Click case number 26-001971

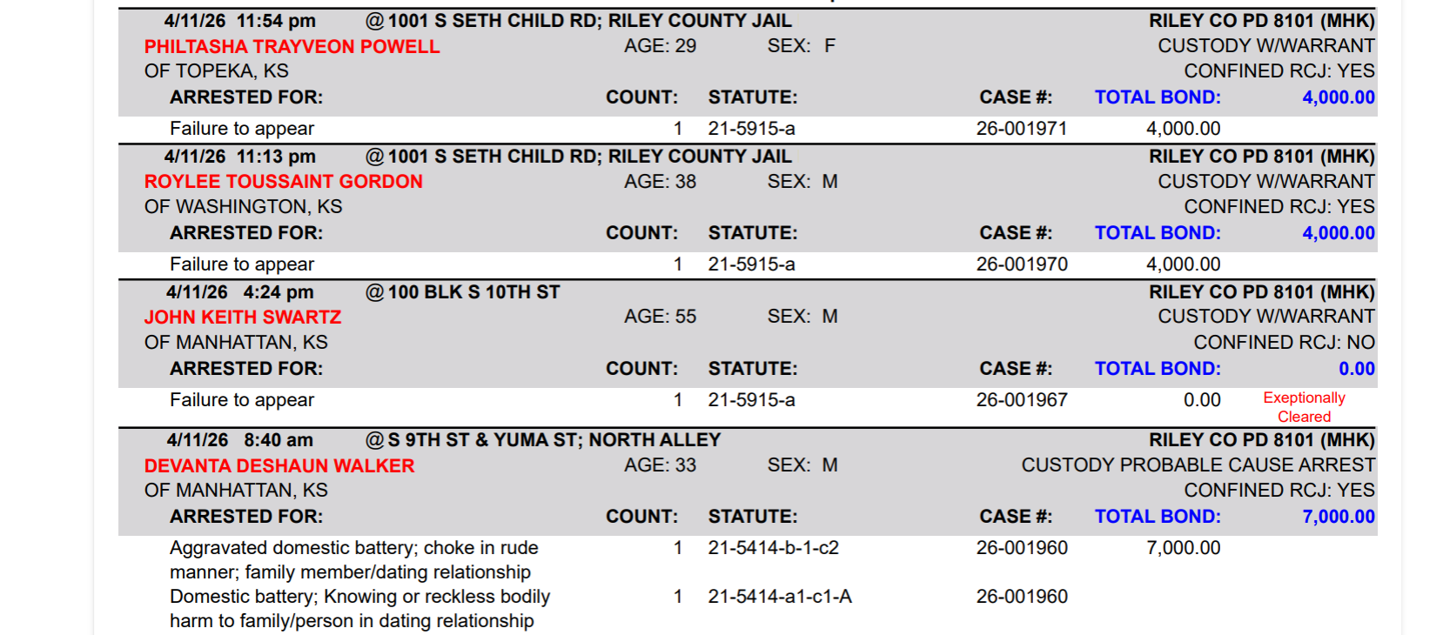click(1021, 129)
